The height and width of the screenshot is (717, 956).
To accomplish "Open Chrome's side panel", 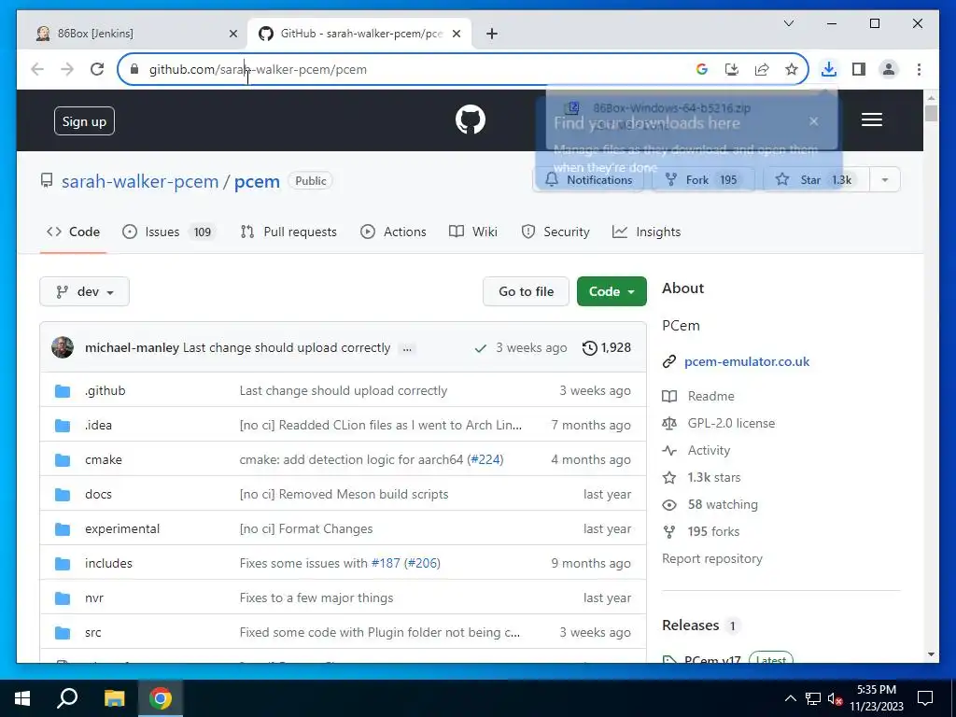I will (859, 69).
